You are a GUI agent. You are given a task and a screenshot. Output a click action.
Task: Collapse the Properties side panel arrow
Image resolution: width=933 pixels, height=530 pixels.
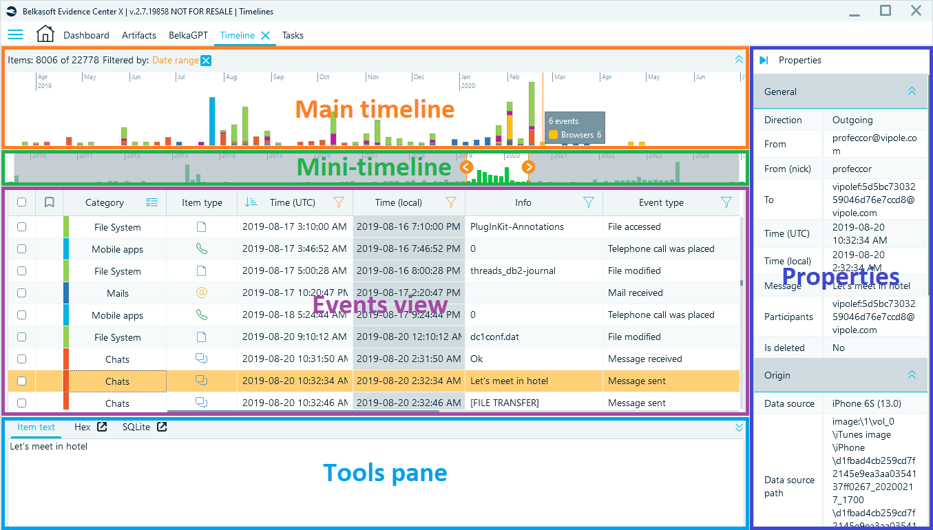[764, 61]
